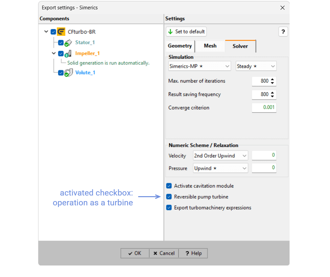Open the question mark help in Settings
This screenshot has height=277, width=330.
click(283, 32)
